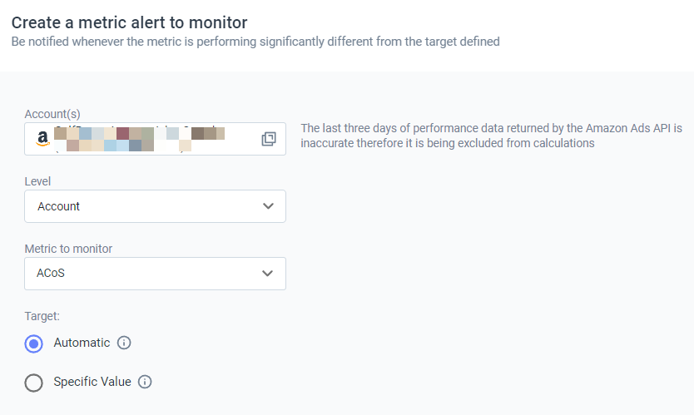The width and height of the screenshot is (694, 415).
Task: Expand the Level dropdown chevron arrow
Action: (268, 206)
